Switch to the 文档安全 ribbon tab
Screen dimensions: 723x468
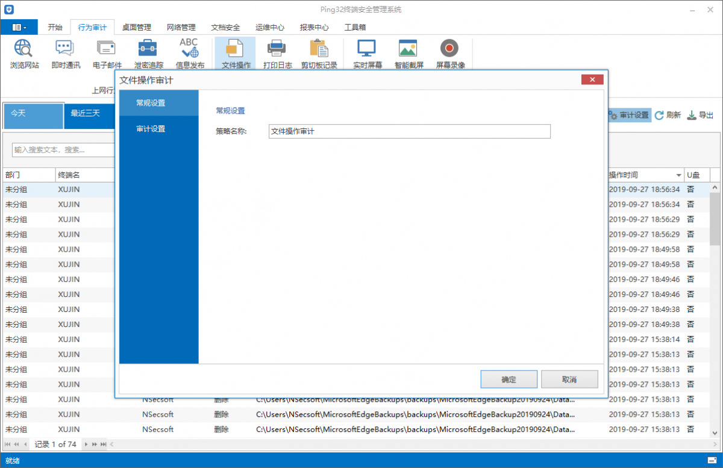(x=225, y=27)
